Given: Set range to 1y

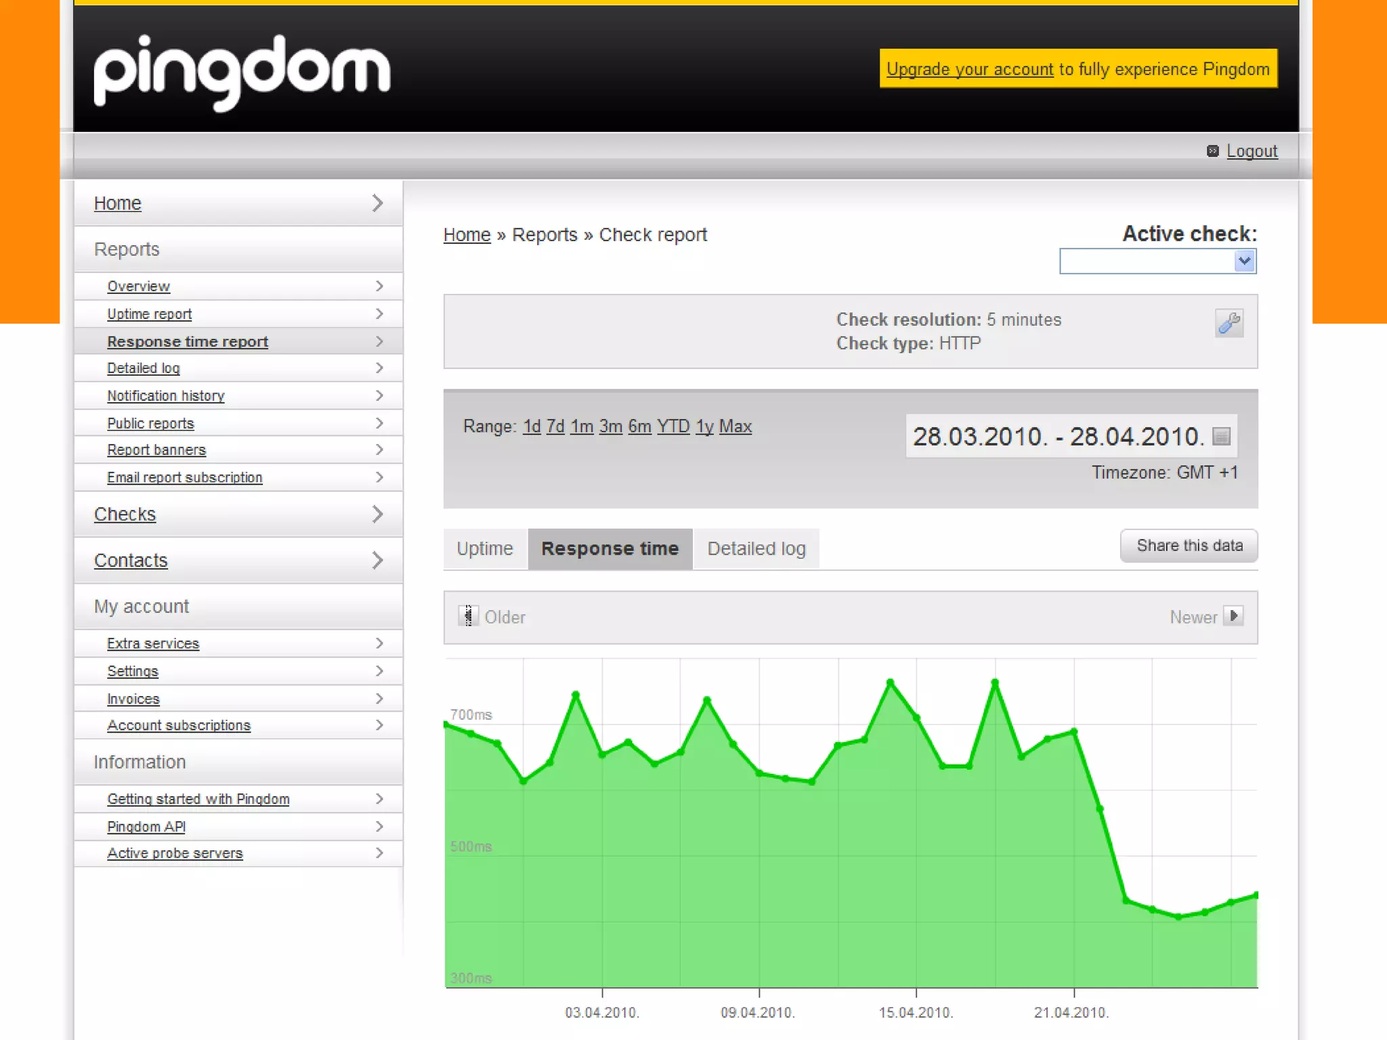Looking at the screenshot, I should tap(704, 427).
